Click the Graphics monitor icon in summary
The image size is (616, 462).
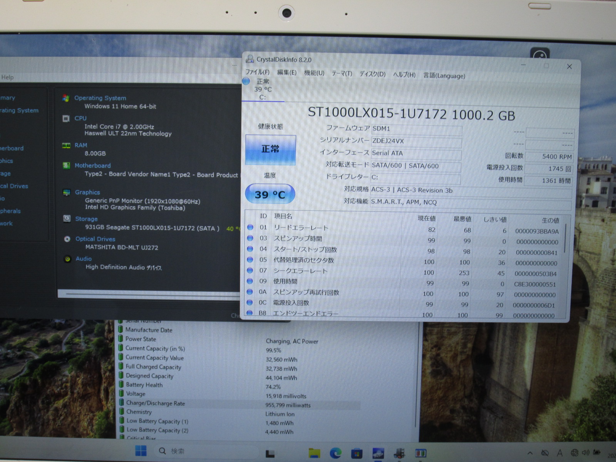67,192
